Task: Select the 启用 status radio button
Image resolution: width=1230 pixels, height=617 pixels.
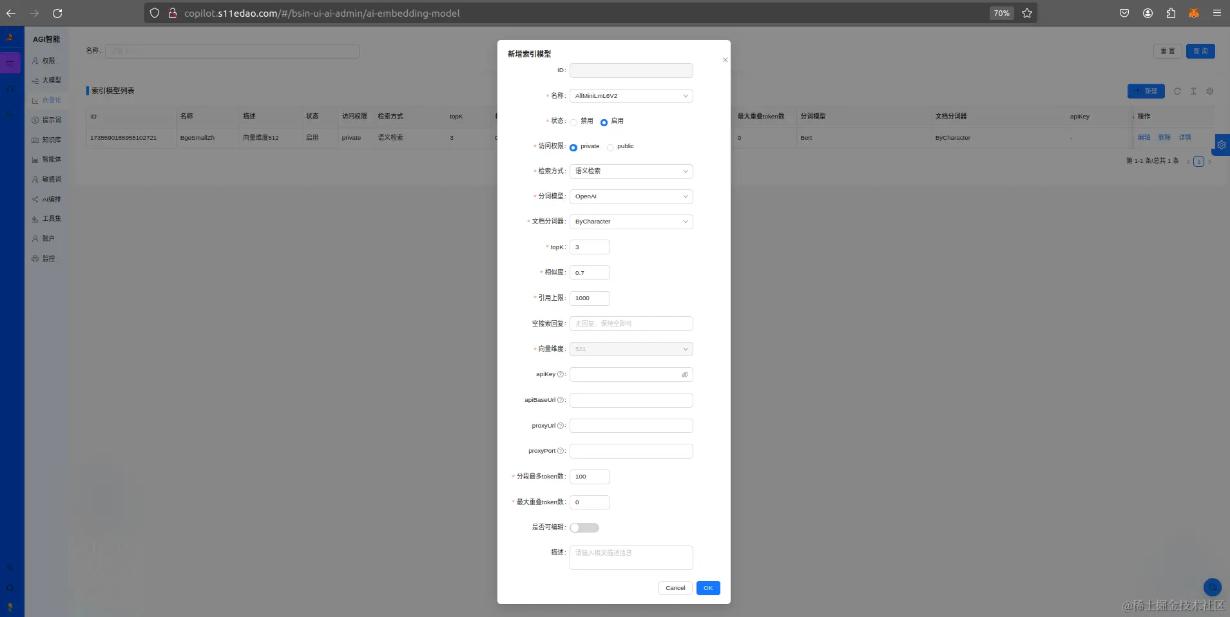Action: (x=604, y=122)
